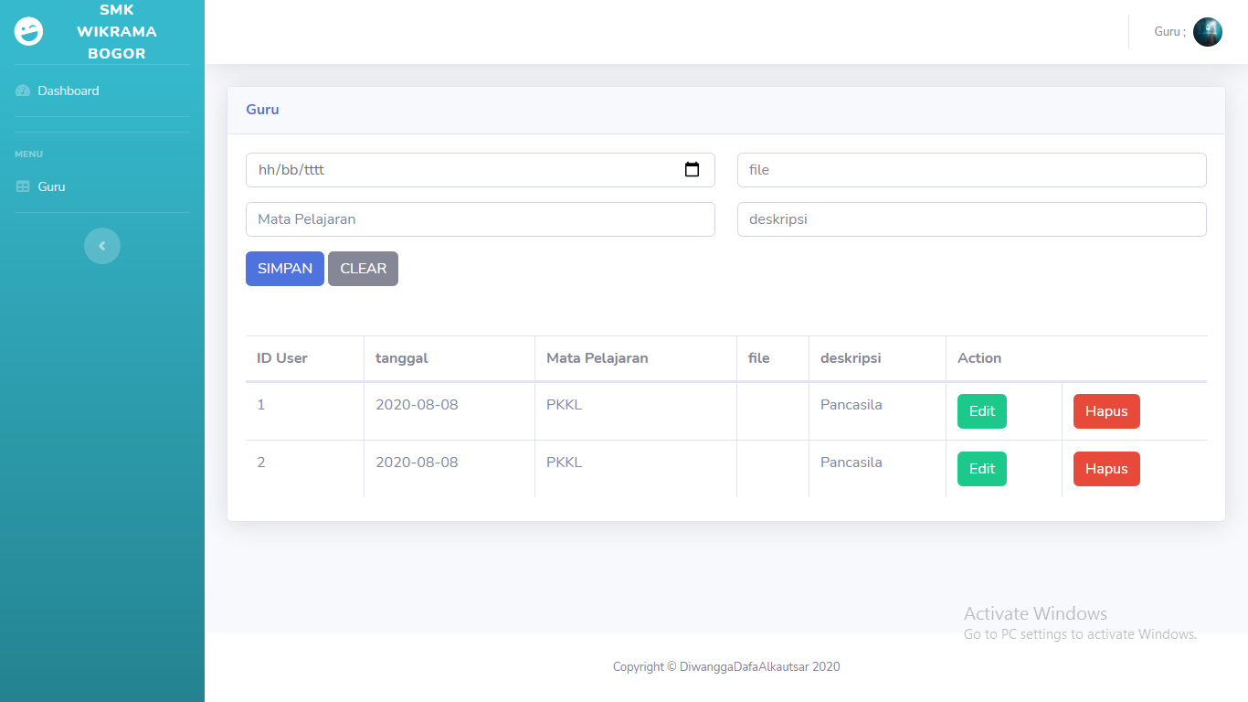Focus the deskripsi input field
The image size is (1248, 702).
(972, 219)
